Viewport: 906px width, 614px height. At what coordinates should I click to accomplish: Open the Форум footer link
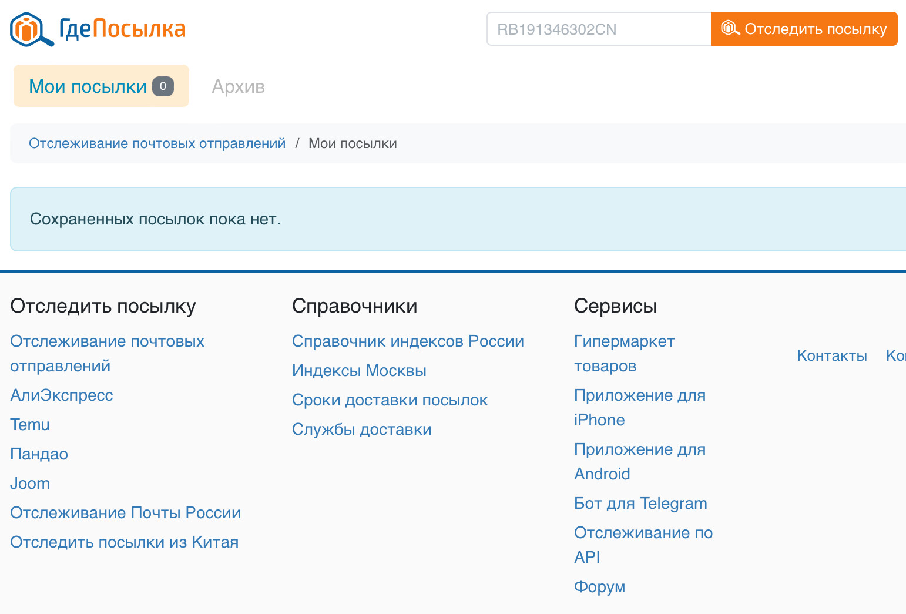click(x=599, y=586)
